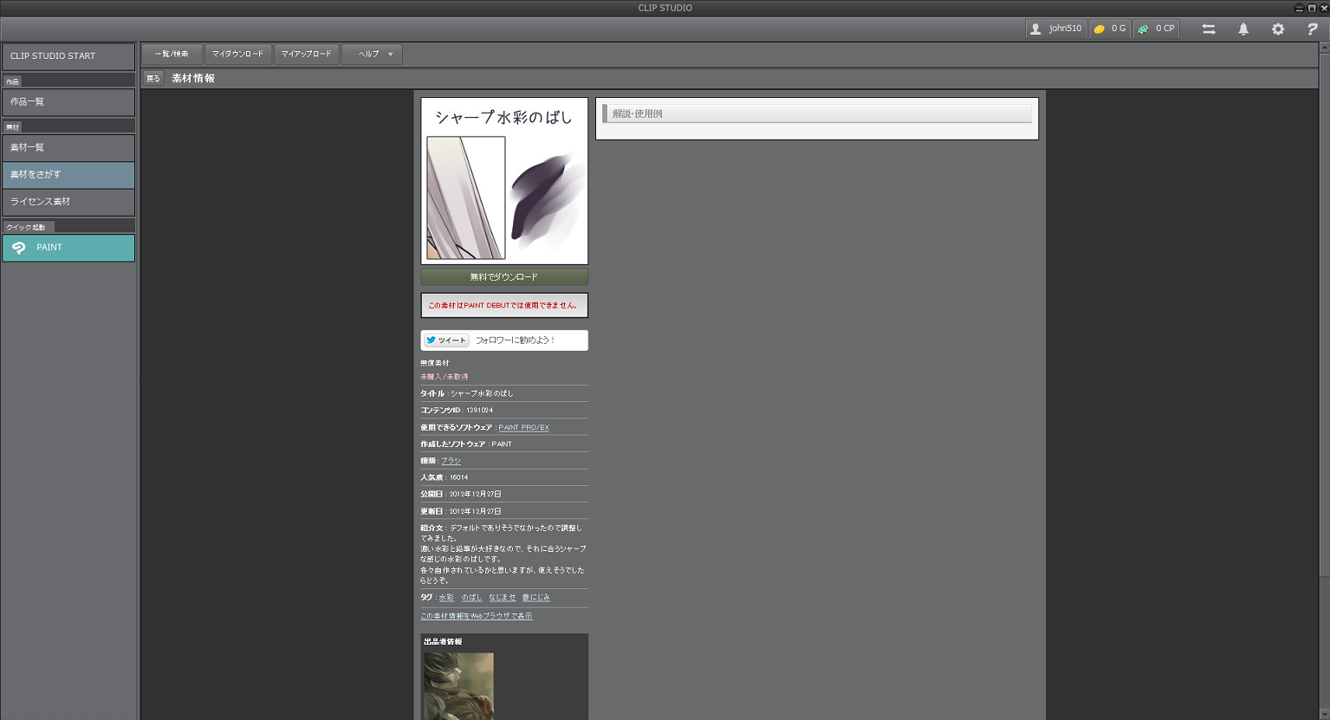
Task: Click the フォロワーに勧めよう！ text
Action: click(516, 341)
